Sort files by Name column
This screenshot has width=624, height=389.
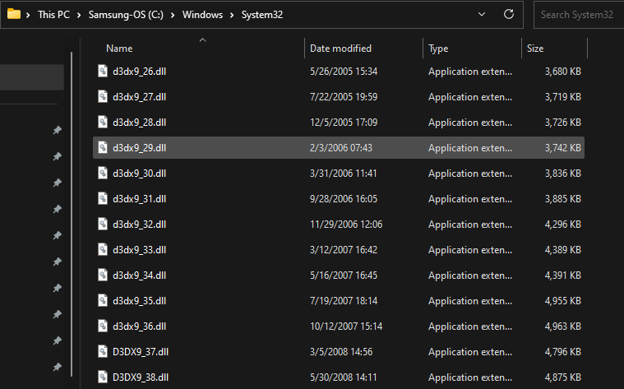(x=120, y=49)
